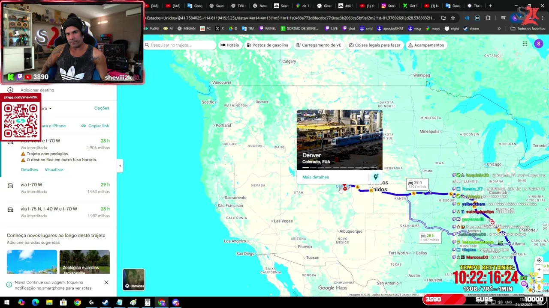Open the Google apps grid in Maps

point(525,44)
